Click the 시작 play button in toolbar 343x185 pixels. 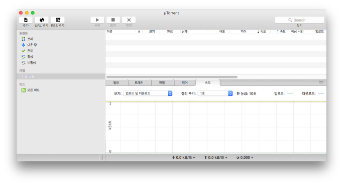coord(97,20)
